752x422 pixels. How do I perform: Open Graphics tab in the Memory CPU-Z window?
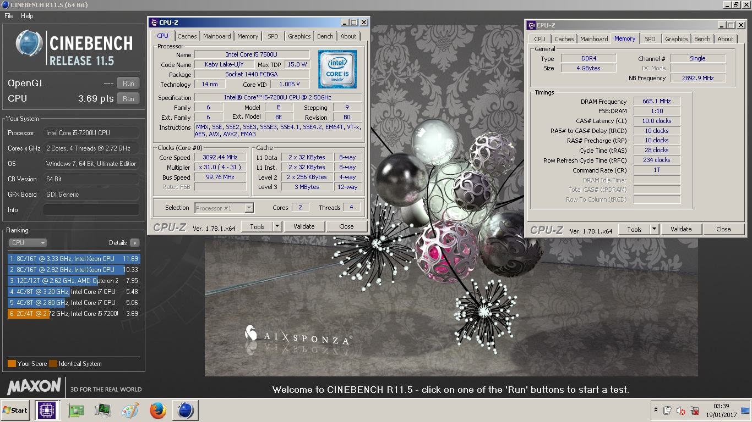tap(677, 39)
